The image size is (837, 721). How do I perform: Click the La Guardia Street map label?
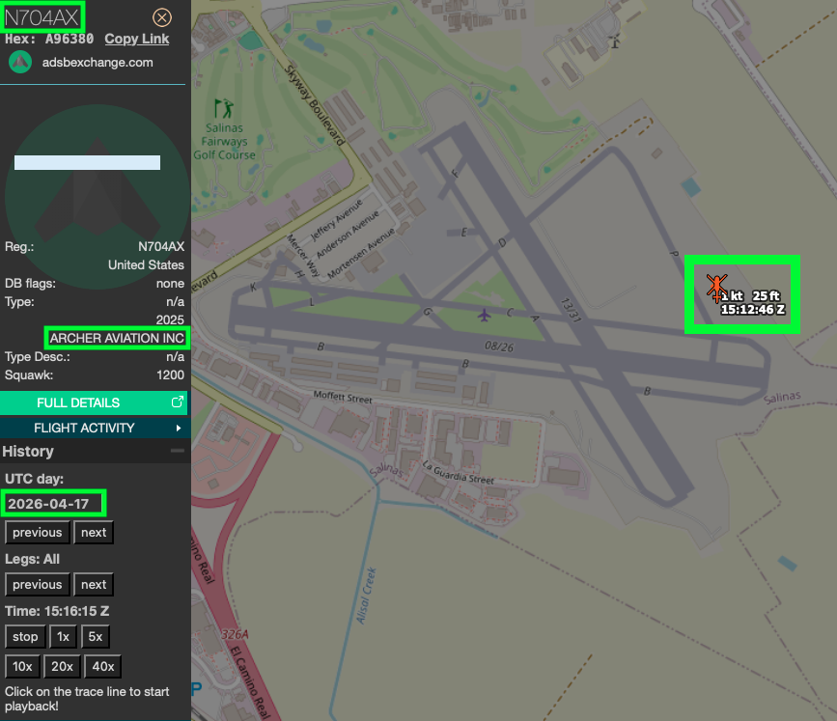458,473
